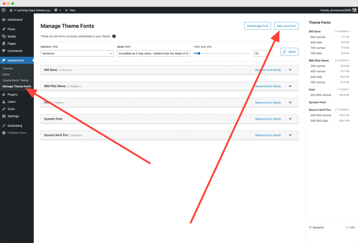This screenshot has width=358, height=243.
Task: Click the Manage Theme Fonts page heading
Action: (67, 26)
